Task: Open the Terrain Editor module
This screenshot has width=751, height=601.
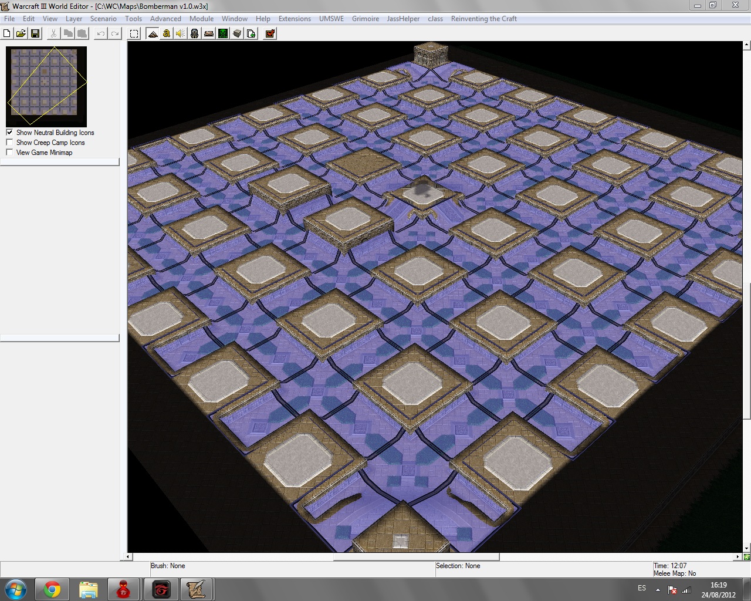Action: tap(153, 33)
